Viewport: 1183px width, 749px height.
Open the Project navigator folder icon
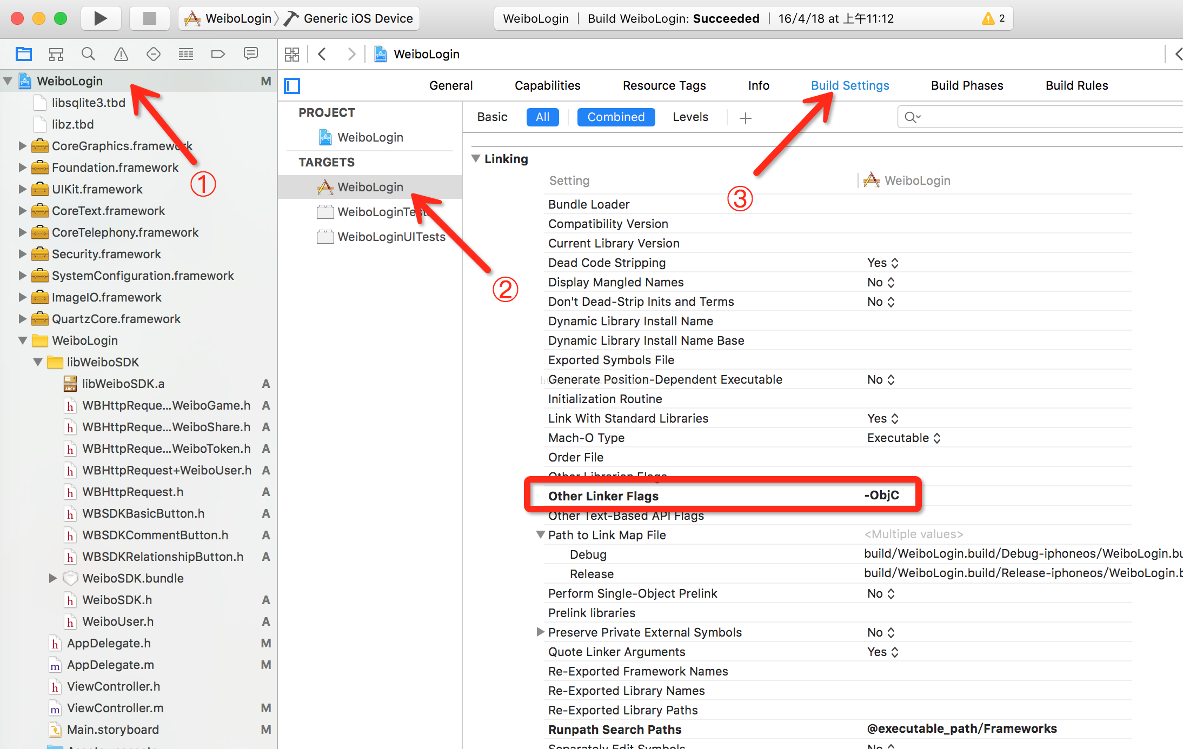pos(24,54)
